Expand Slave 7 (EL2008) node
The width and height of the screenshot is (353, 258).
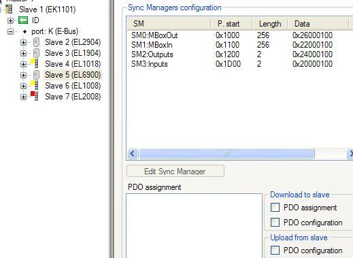[x=23, y=97]
